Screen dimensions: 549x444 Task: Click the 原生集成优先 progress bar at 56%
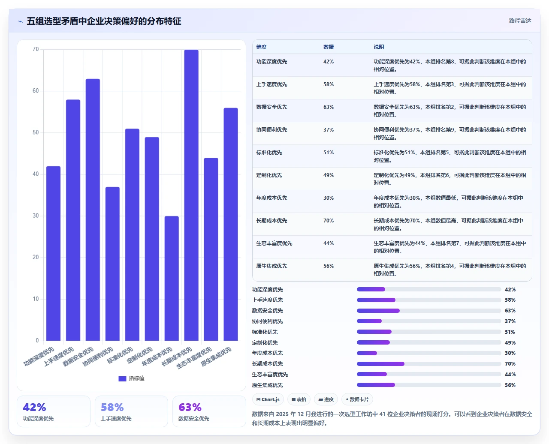[429, 385]
